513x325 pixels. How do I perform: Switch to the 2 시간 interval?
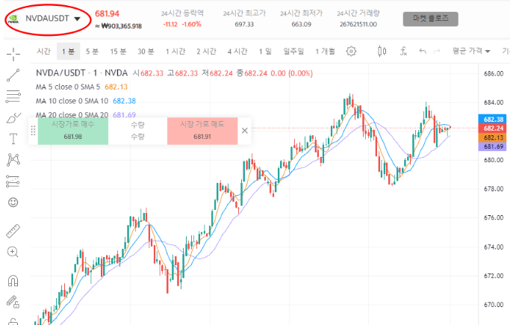[x=206, y=52]
